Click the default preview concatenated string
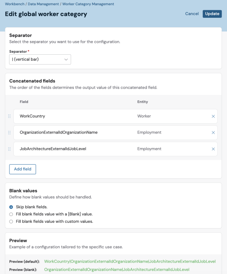Image resolution: width=227 pixels, height=274 pixels. (x=130, y=261)
